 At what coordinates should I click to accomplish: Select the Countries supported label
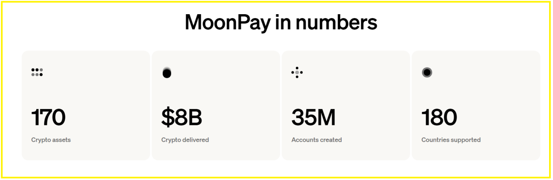451,140
